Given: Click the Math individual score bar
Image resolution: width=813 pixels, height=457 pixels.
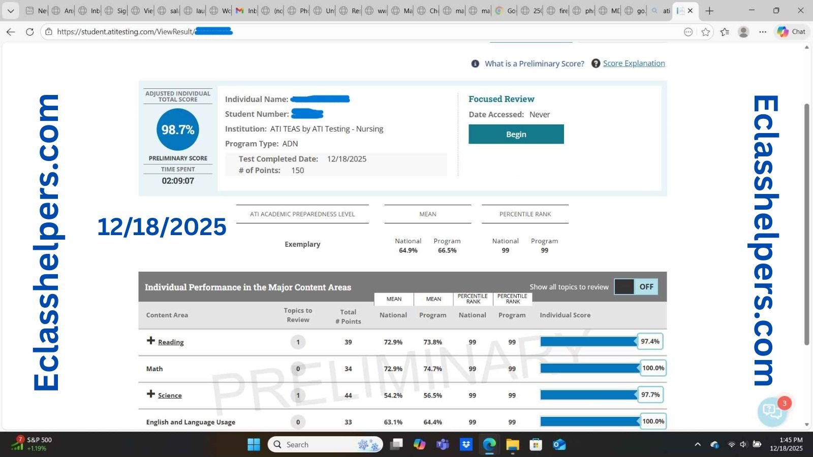Looking at the screenshot, I should (589, 368).
